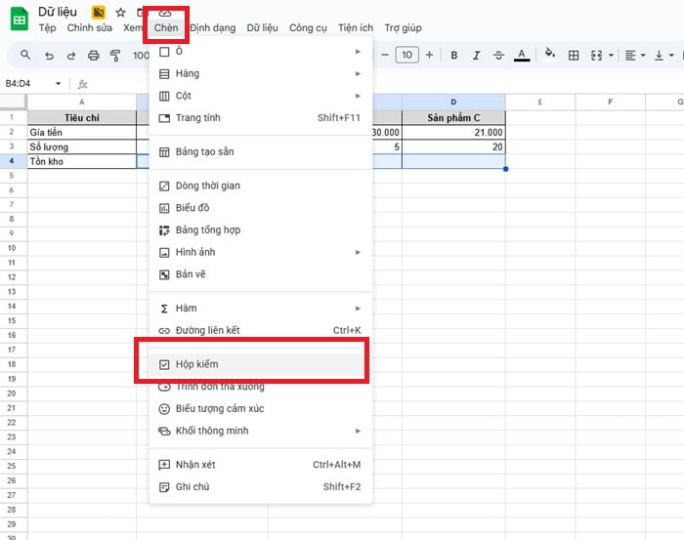The width and height of the screenshot is (684, 540).
Task: Click the redo arrow
Action: click(71, 56)
